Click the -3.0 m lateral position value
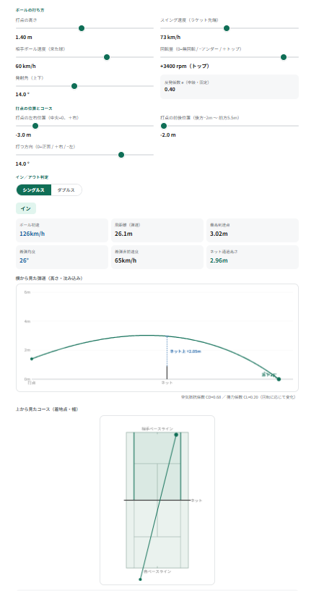Screen dimensions: 319x591 [23, 135]
